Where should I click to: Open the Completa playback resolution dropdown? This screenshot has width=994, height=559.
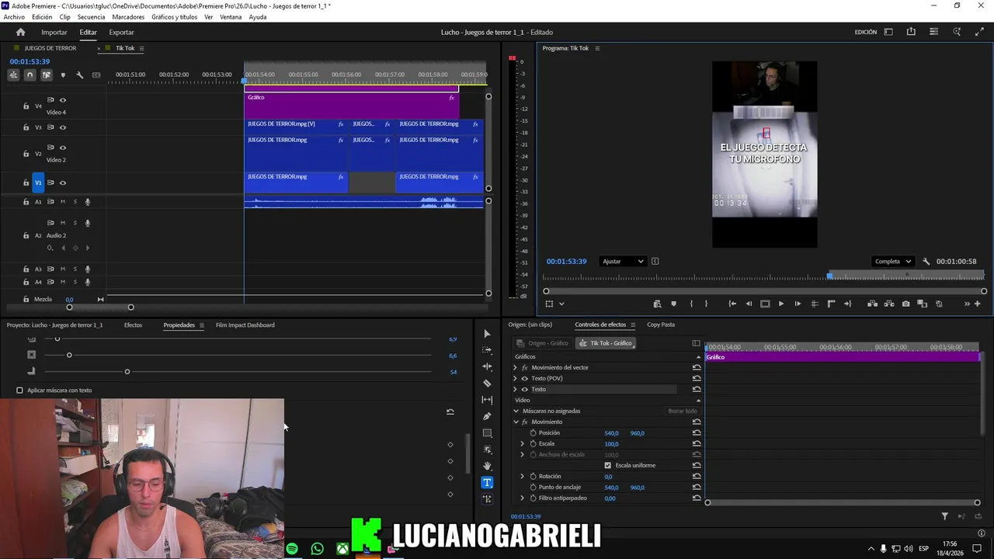(x=892, y=262)
